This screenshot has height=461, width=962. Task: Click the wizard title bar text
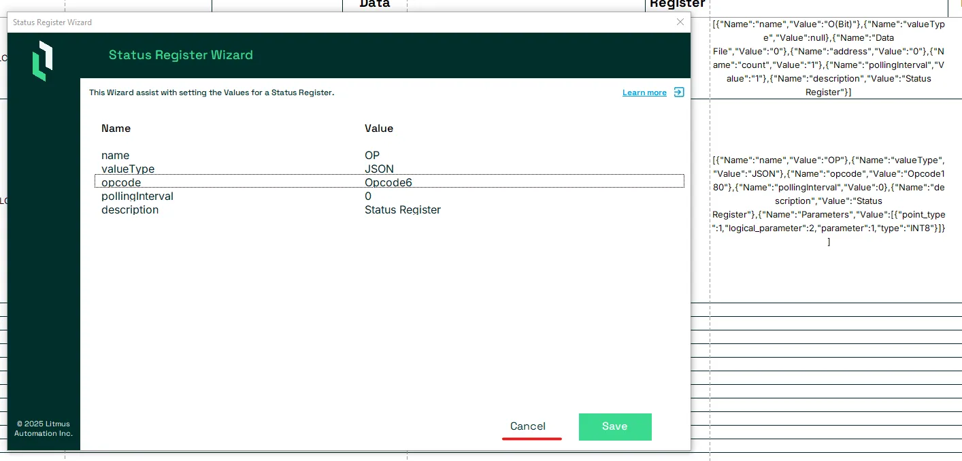pyautogui.click(x=52, y=22)
